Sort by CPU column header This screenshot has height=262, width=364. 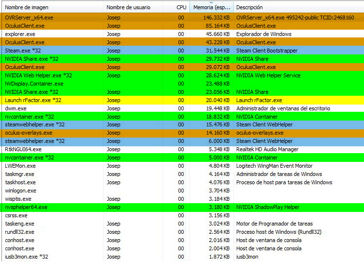pos(176,7)
